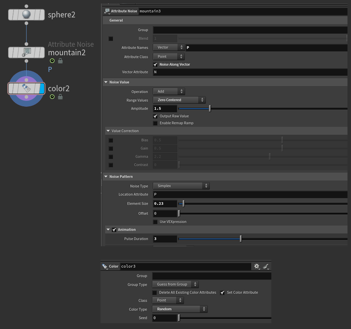The image size is (351, 329).
Task: Click the Color operator type icon
Action: [x=105, y=266]
